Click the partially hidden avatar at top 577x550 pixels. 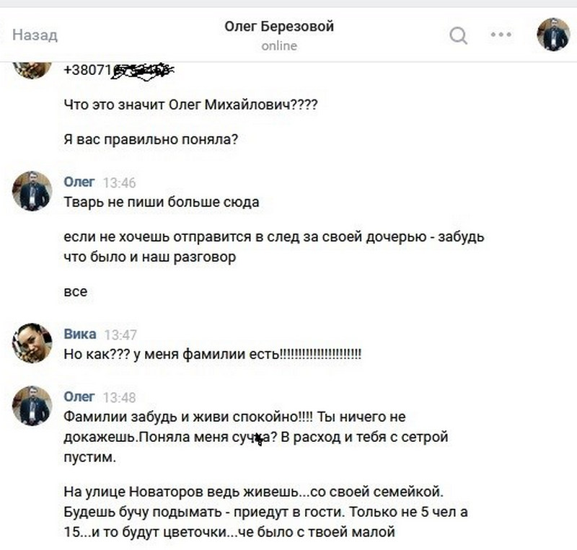[32, 70]
